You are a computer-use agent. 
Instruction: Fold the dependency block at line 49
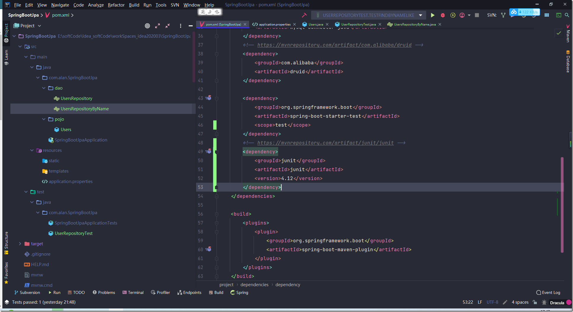coord(217,152)
